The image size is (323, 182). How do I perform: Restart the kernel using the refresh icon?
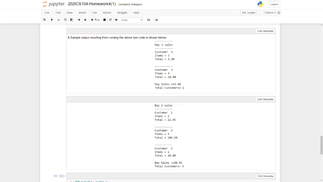click(110, 20)
